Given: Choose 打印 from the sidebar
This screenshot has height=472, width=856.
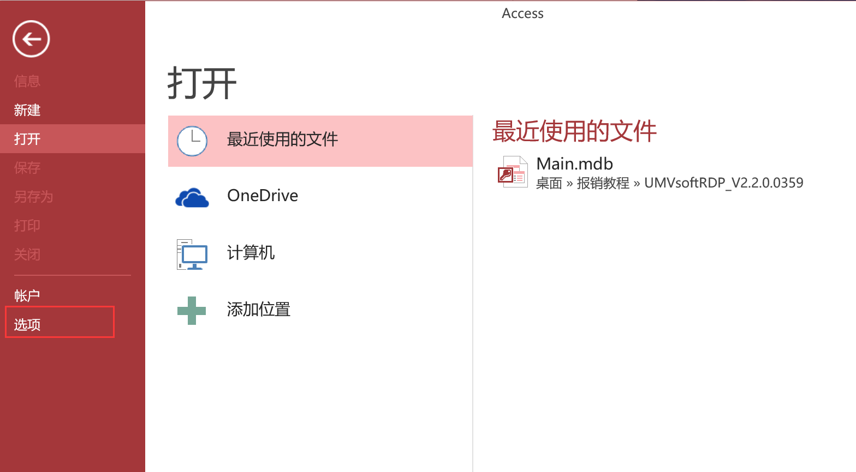Looking at the screenshot, I should click(x=73, y=226).
